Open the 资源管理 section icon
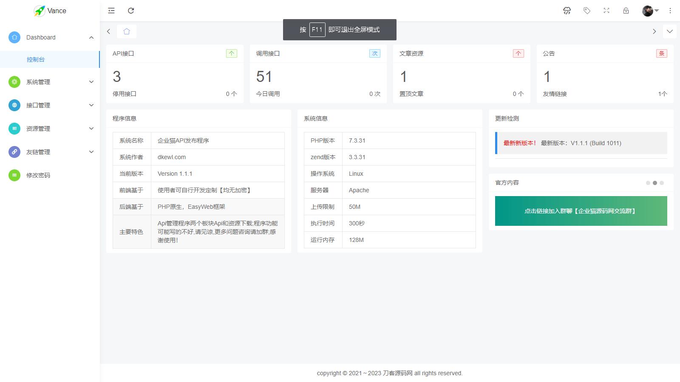 (x=14, y=128)
